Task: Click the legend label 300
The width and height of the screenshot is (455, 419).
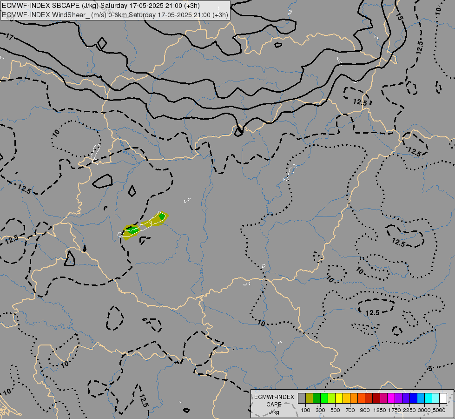Action: tap(320, 410)
